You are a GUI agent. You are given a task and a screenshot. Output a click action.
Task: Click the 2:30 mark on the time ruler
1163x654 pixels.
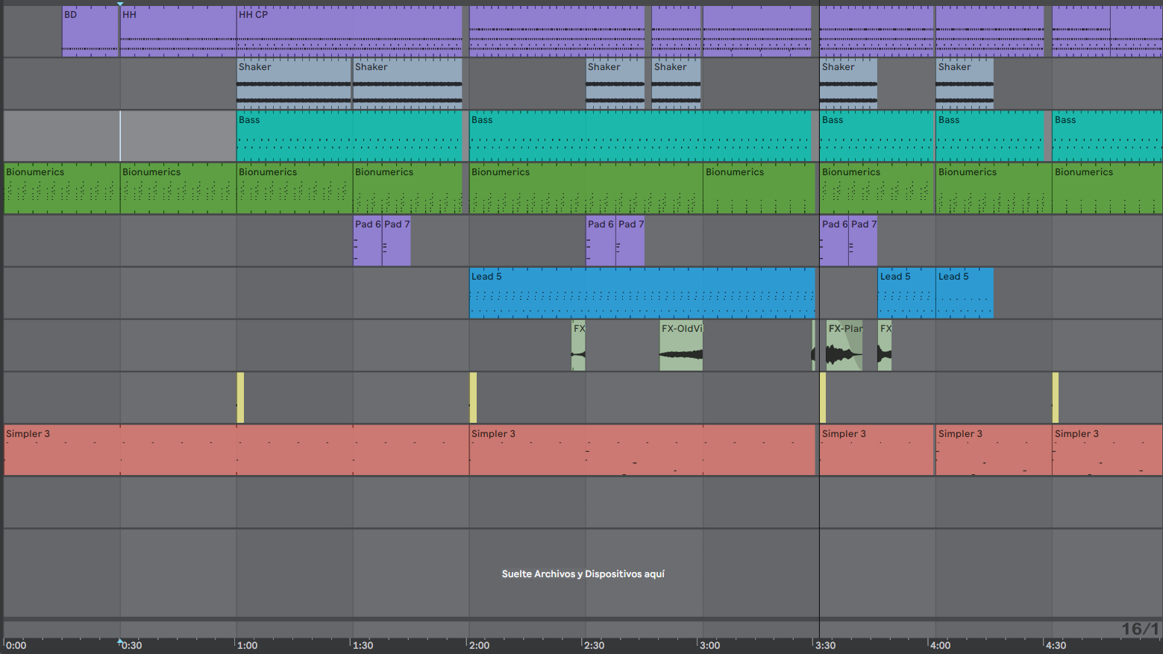click(595, 645)
